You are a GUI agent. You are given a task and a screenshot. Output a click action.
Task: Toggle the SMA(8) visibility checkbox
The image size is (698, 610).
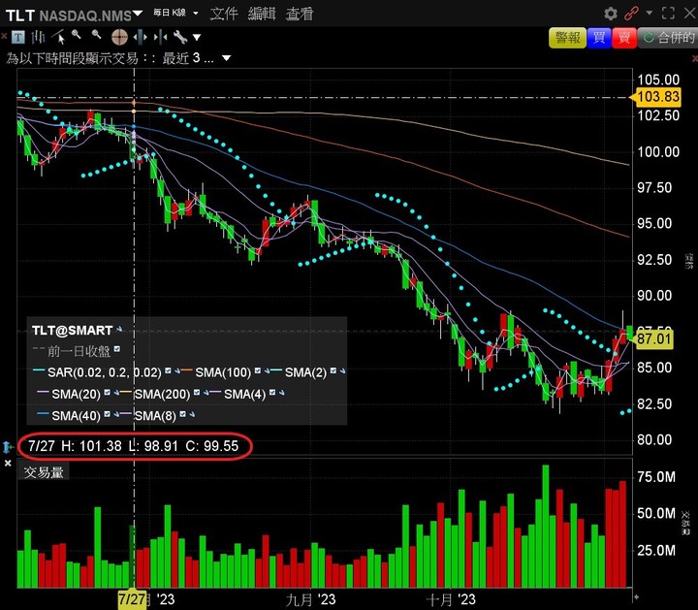tap(182, 414)
